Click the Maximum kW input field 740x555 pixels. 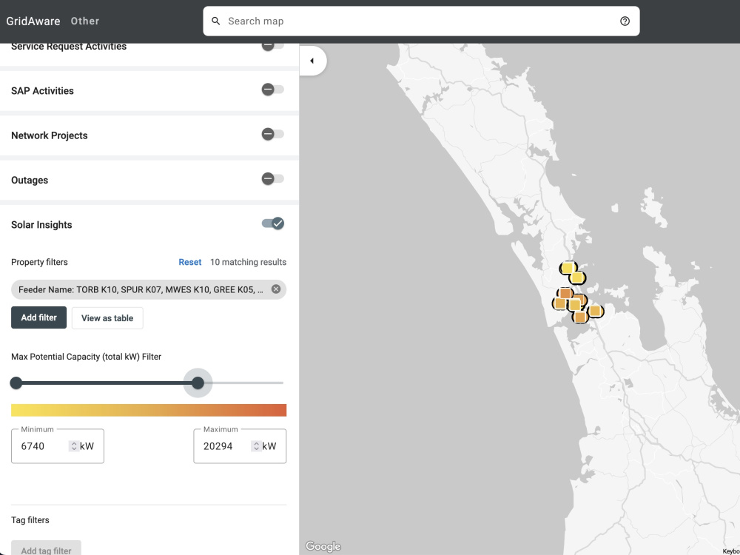240,446
